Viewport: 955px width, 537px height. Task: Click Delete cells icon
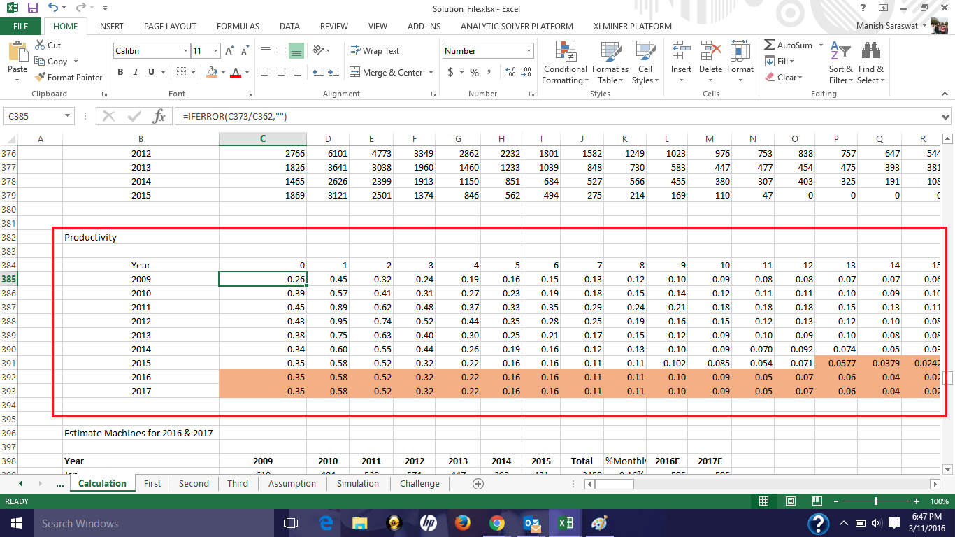click(710, 51)
